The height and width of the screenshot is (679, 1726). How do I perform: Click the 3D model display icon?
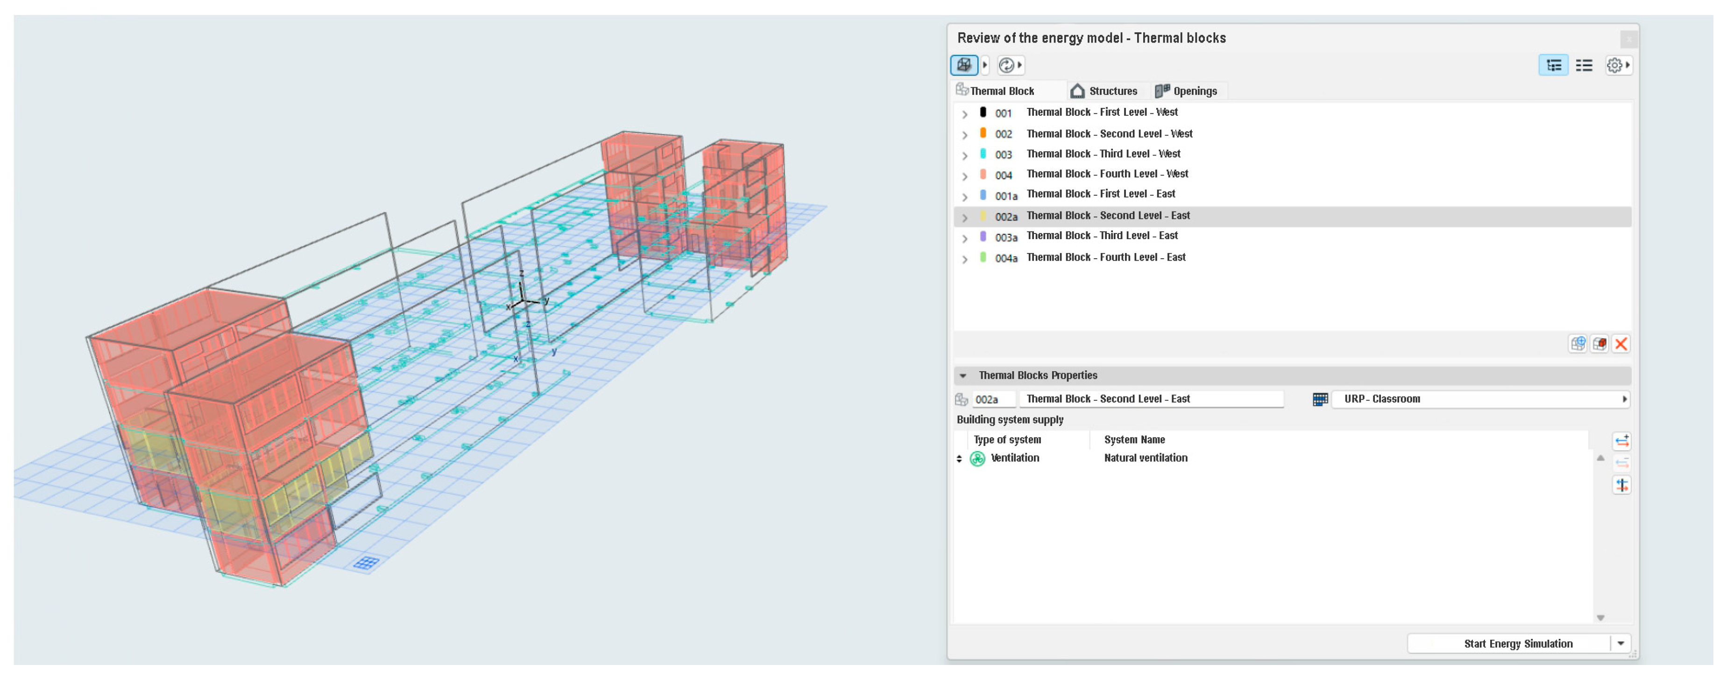963,65
